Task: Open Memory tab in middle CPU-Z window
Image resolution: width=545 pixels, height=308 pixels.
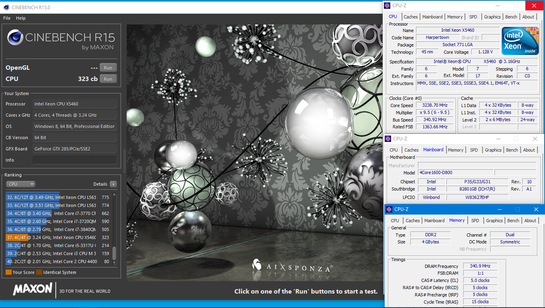Action: point(456,150)
